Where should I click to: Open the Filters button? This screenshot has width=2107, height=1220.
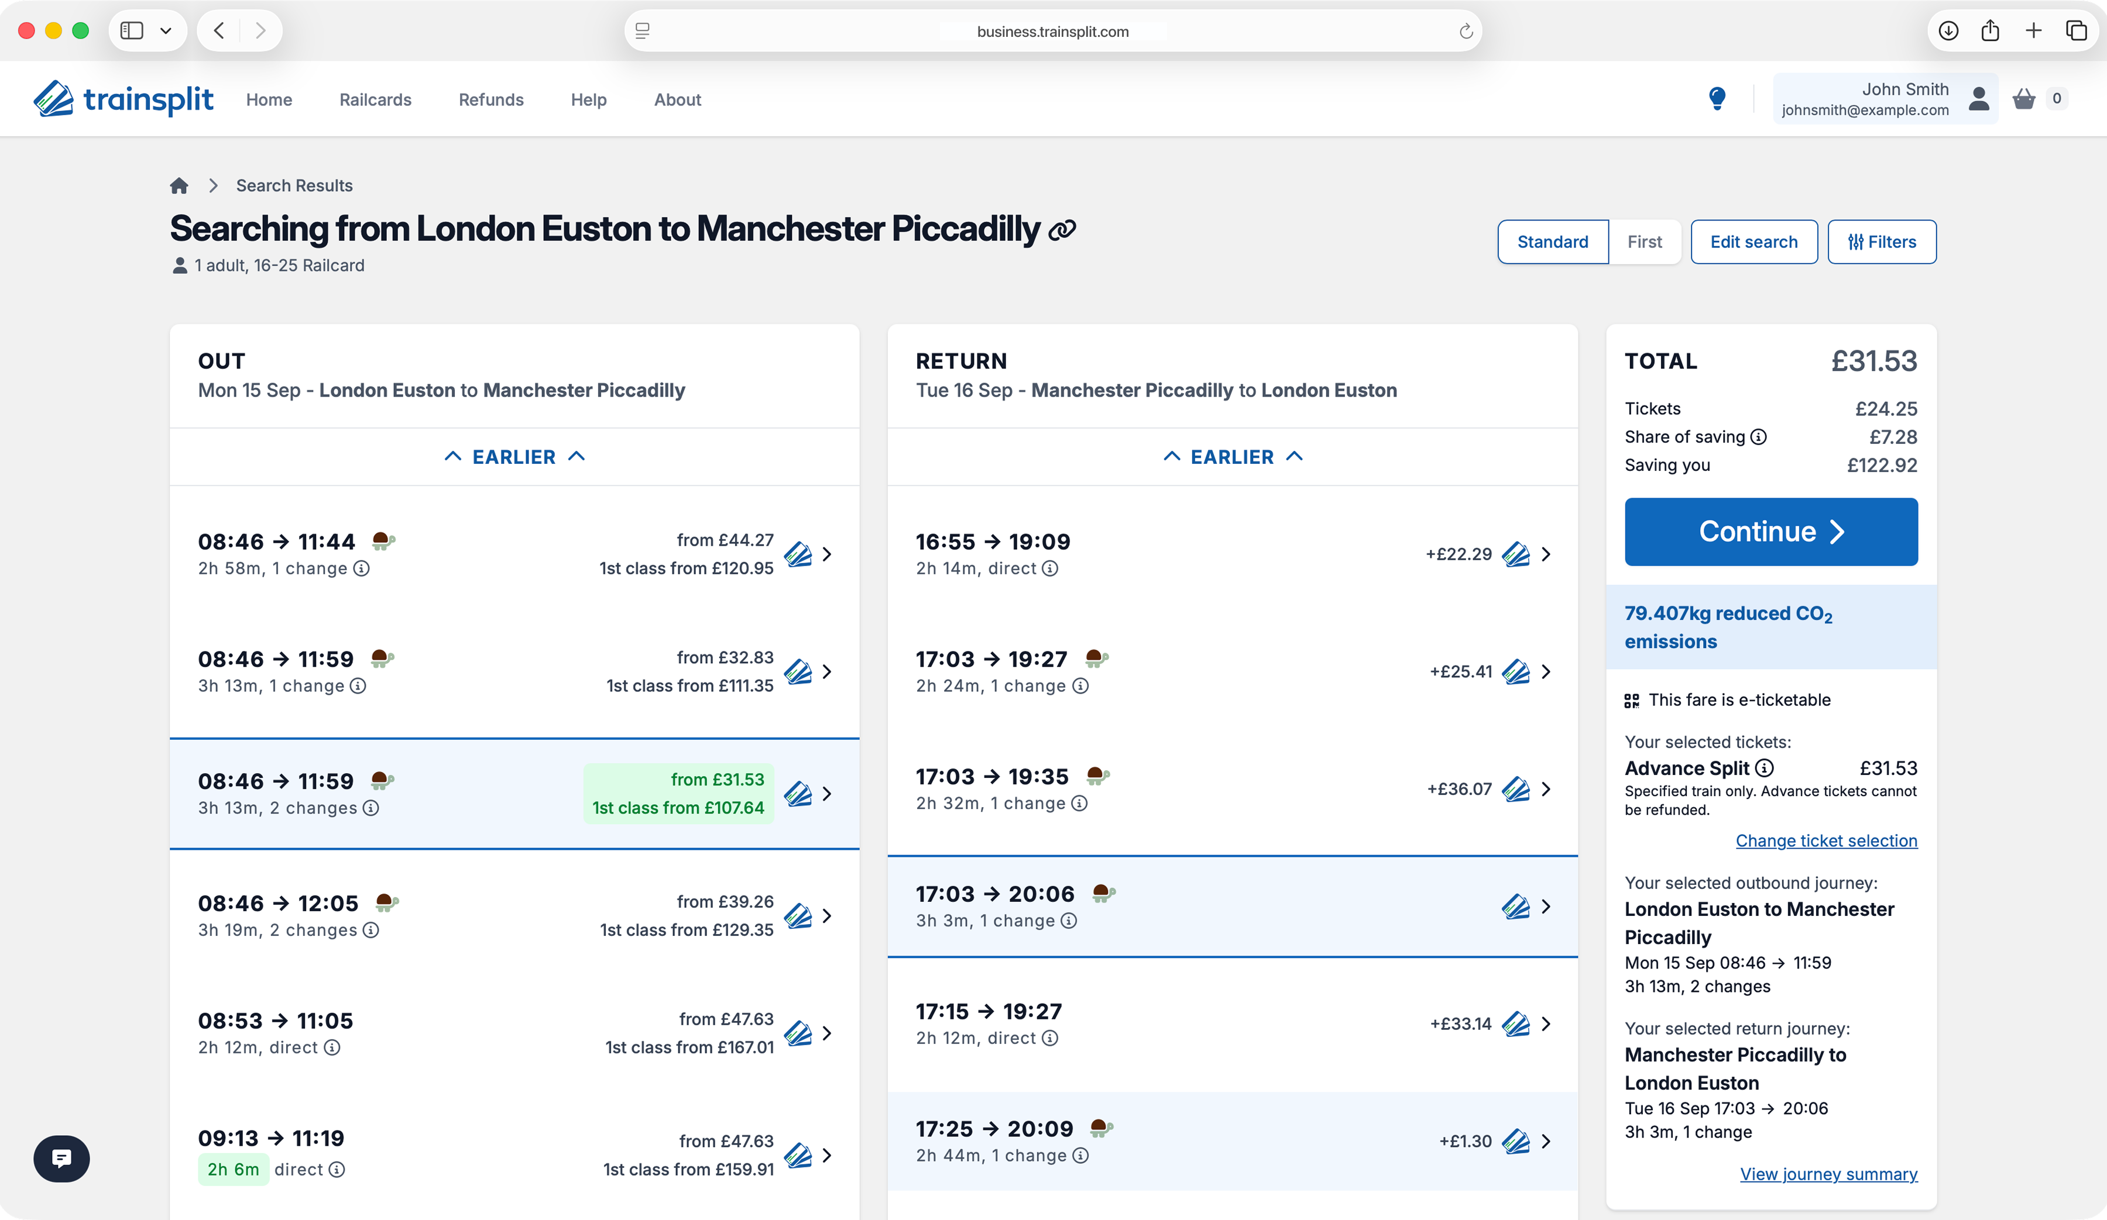tap(1881, 242)
